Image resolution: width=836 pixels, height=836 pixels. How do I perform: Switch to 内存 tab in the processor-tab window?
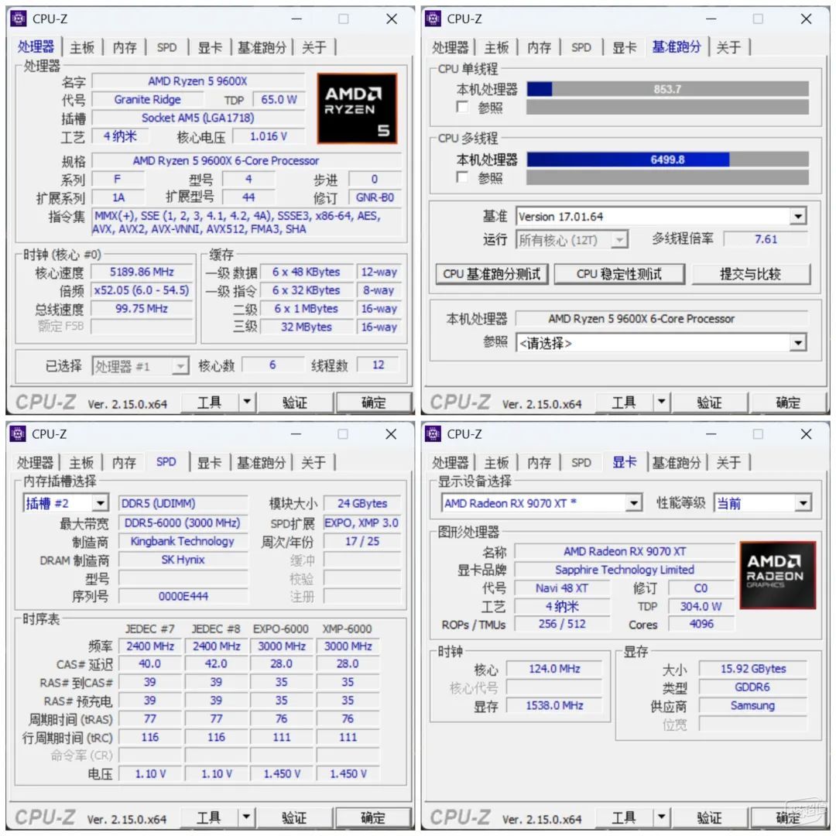click(125, 47)
